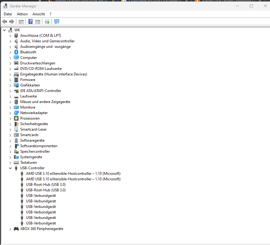The height and width of the screenshot is (245, 270).
Task: Click the Bluetooth category icon
Action: (x=16, y=52)
